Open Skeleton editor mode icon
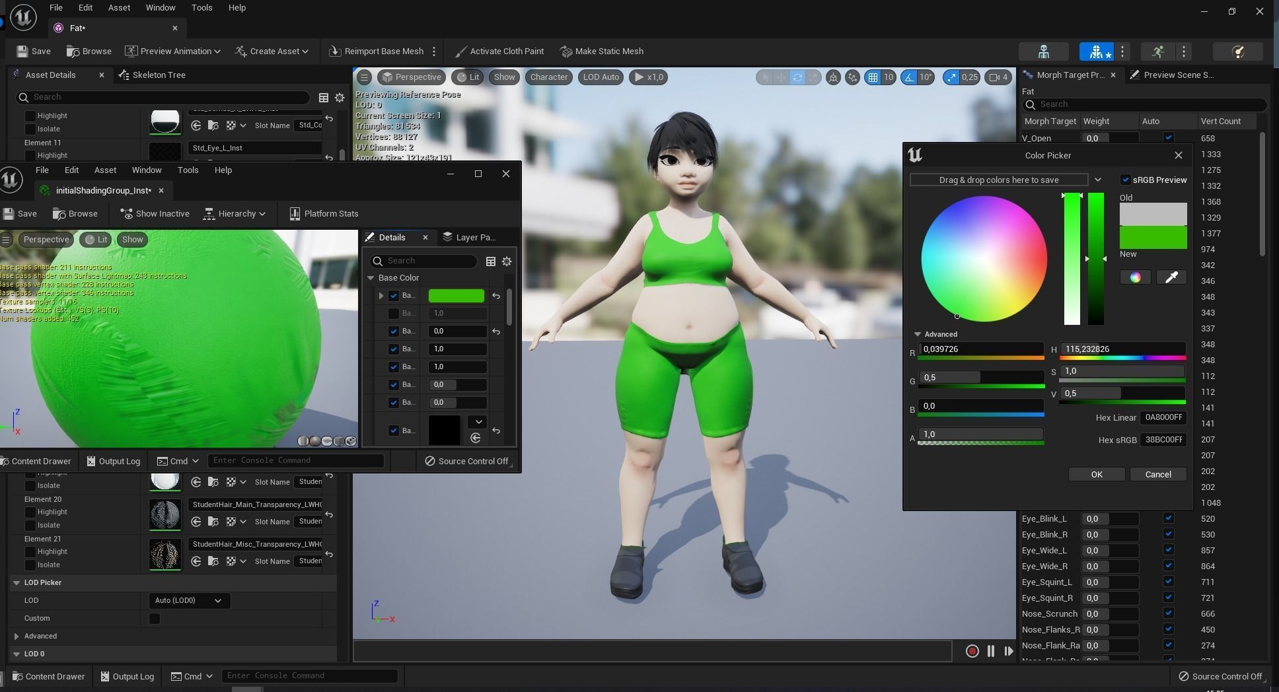1279x692 pixels. [1044, 52]
